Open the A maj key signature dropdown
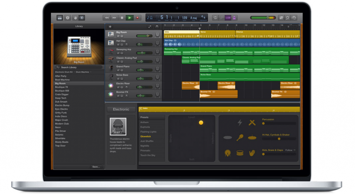This screenshot has width=355, height=194. [x=193, y=18]
